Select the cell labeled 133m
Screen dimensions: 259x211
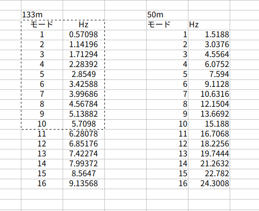pyautogui.click(x=42, y=15)
